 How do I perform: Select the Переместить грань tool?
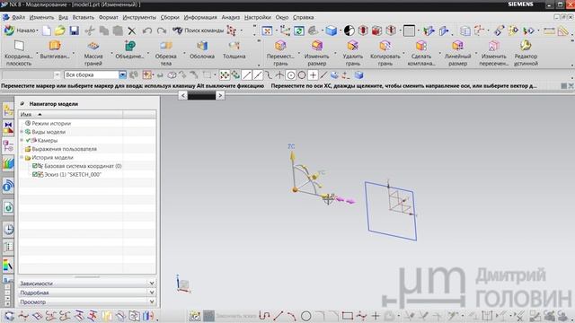280,53
